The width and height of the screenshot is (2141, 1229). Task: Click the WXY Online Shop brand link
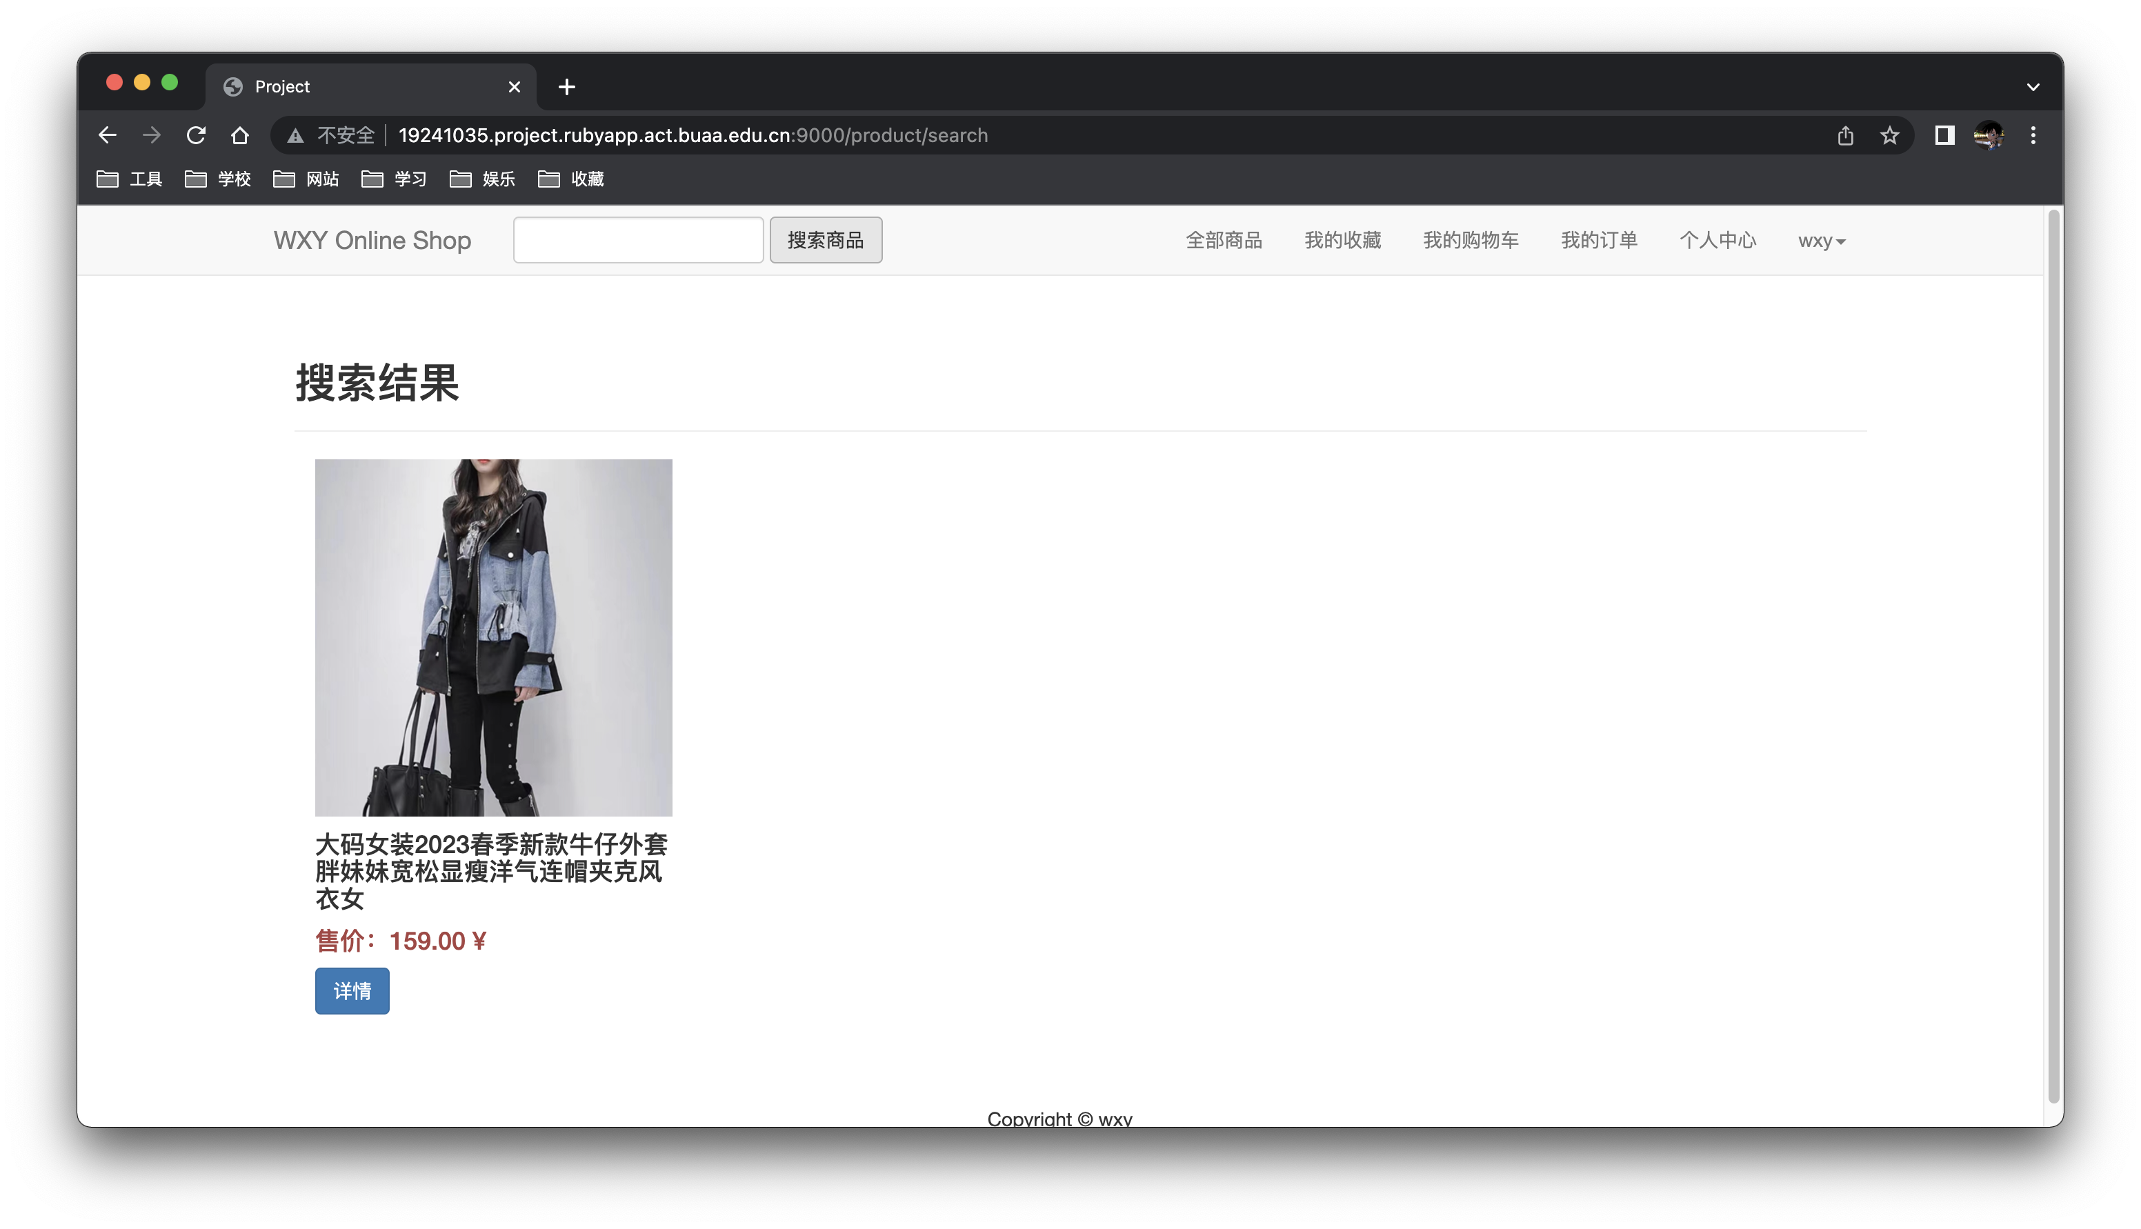tap(372, 241)
